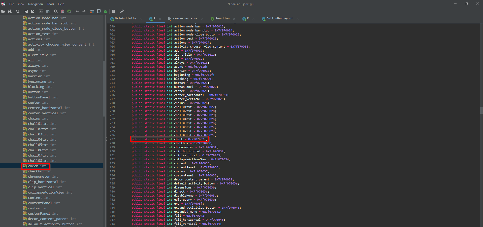This screenshot has width=483, height=227.
Task: Open the Navigation menu
Action: 36,4
